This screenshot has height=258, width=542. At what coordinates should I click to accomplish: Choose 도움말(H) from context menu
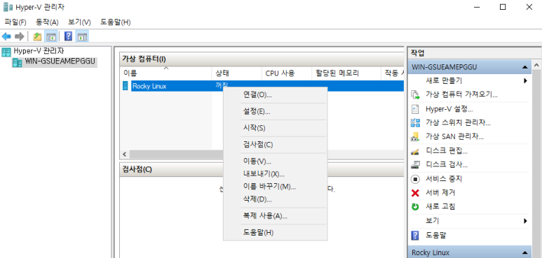point(275,233)
